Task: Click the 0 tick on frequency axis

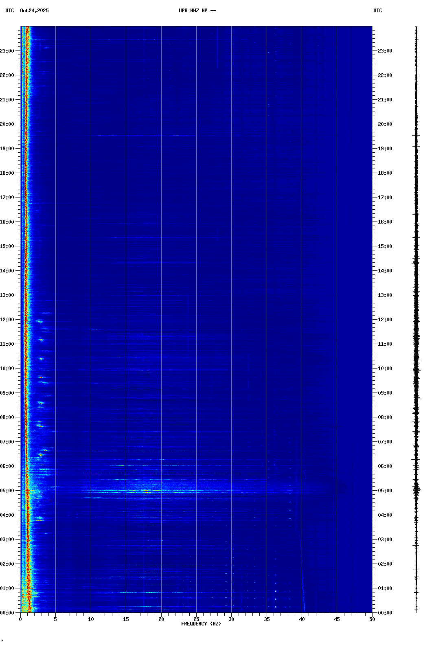Action: (x=20, y=619)
